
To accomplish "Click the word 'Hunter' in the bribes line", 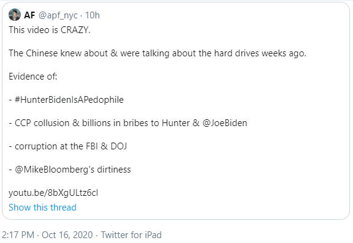I will coord(176,123).
